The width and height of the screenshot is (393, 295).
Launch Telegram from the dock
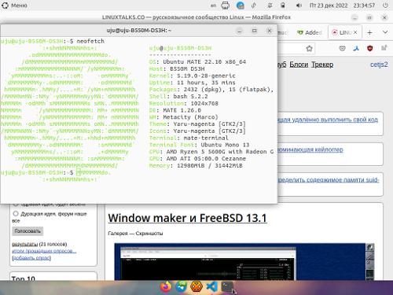coord(181,286)
